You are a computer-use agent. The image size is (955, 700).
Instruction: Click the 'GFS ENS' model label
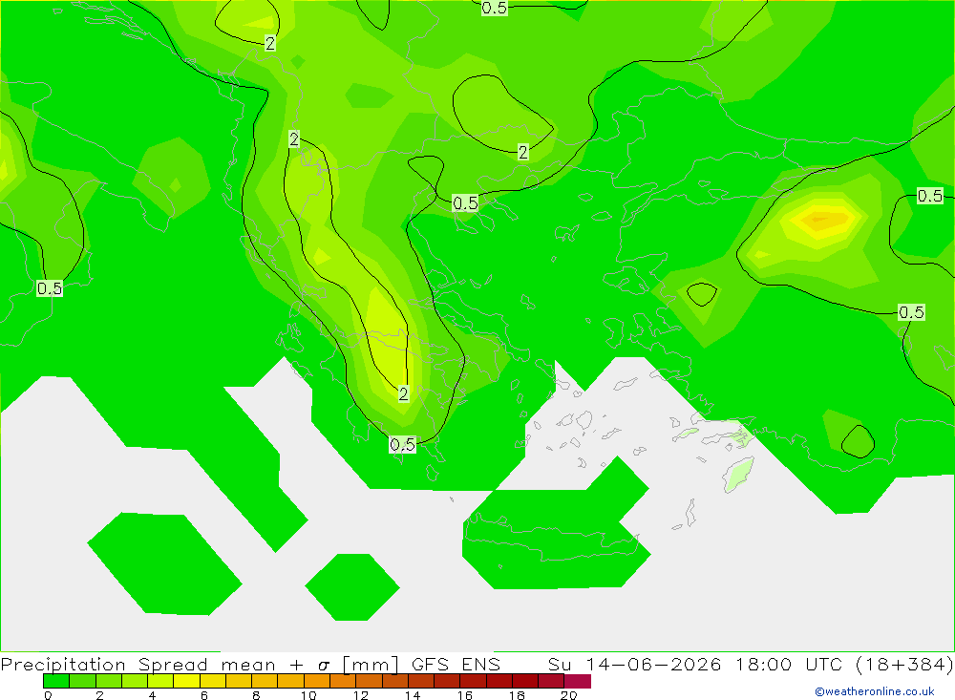coord(456,664)
